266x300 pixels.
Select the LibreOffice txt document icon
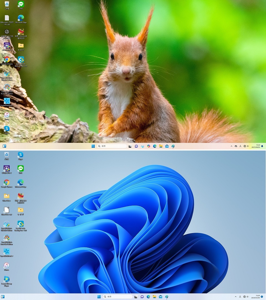[7, 211]
